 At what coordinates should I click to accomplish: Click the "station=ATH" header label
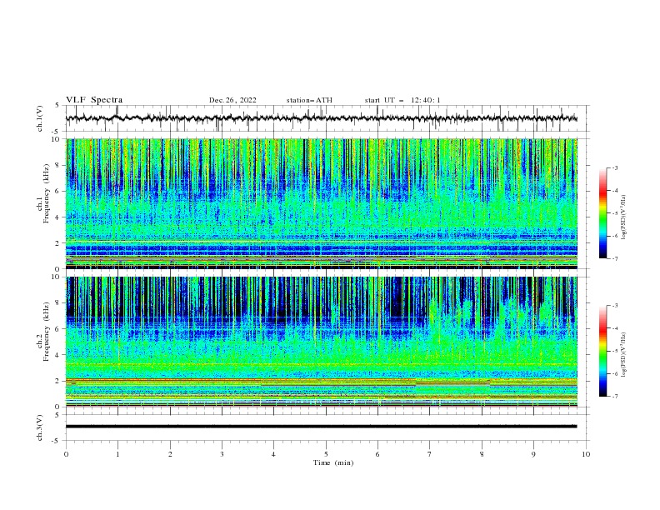pos(309,100)
